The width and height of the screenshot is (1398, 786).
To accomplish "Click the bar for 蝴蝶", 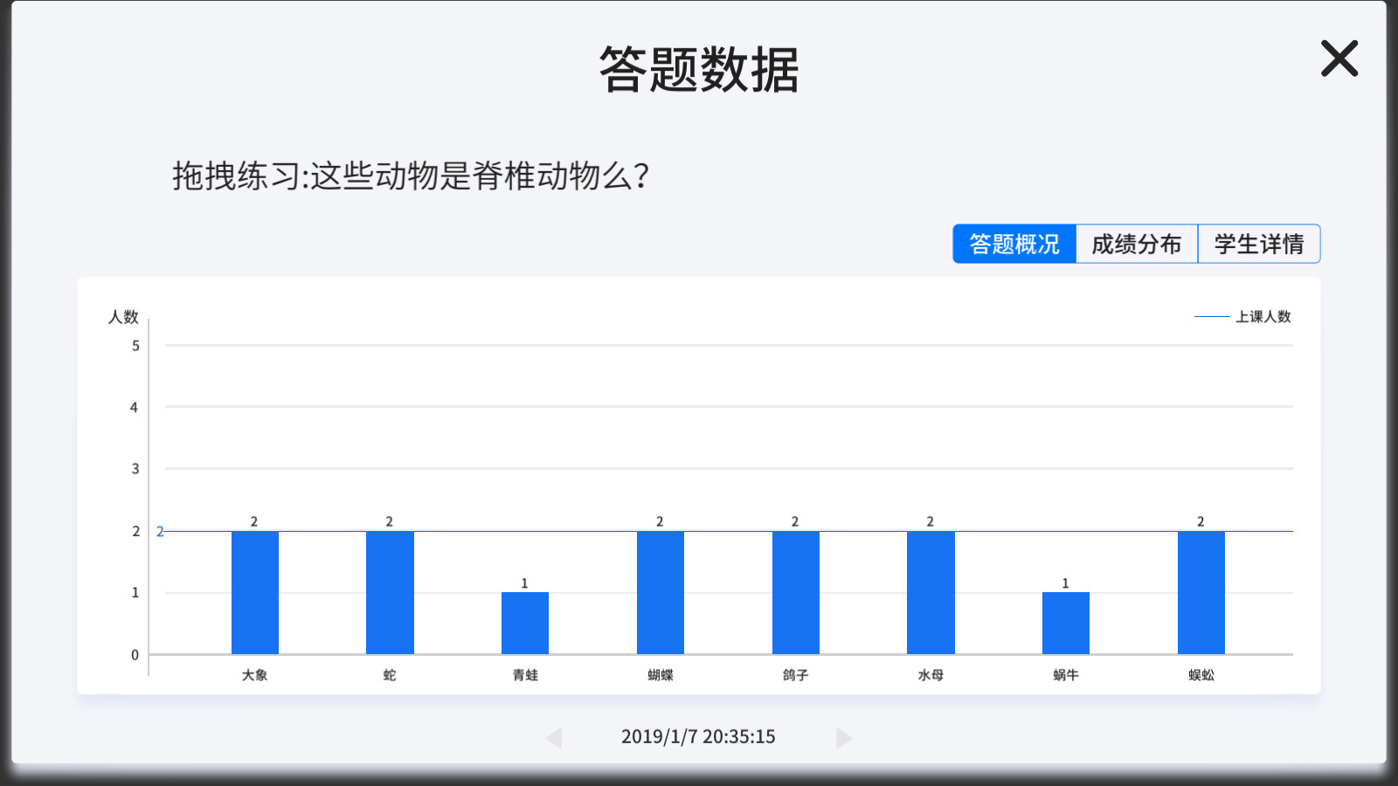I will click(660, 589).
